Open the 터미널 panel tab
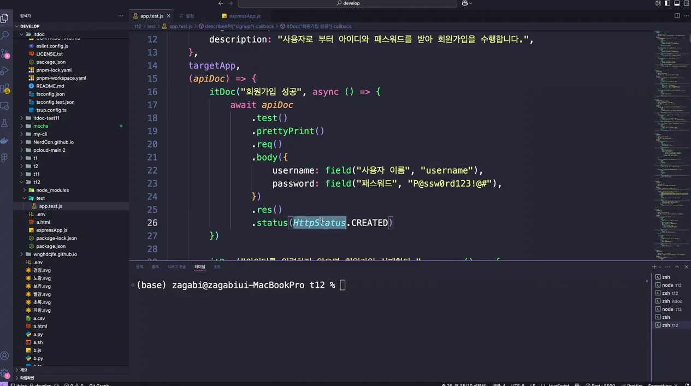 [x=200, y=266]
